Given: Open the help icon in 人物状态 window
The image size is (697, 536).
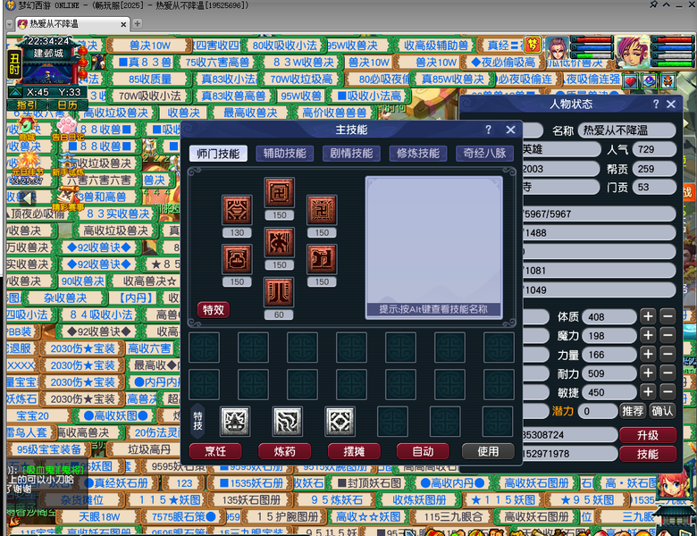Looking at the screenshot, I should 656,104.
